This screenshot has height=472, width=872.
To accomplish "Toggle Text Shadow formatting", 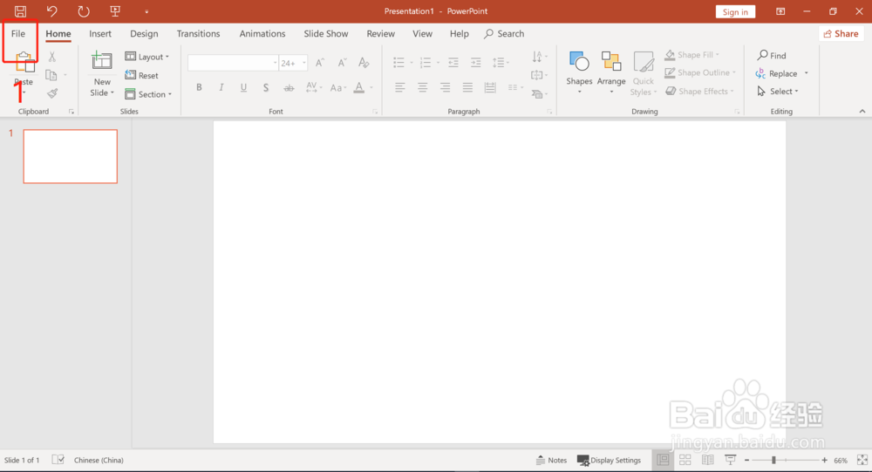I will click(x=266, y=87).
